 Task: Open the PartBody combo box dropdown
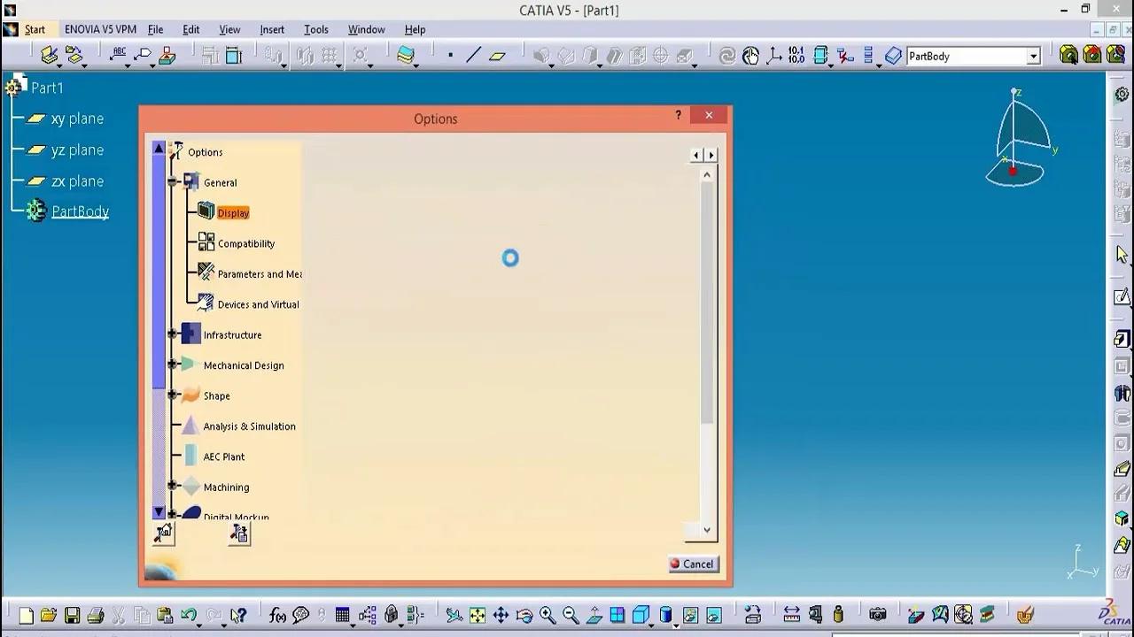[1033, 56]
